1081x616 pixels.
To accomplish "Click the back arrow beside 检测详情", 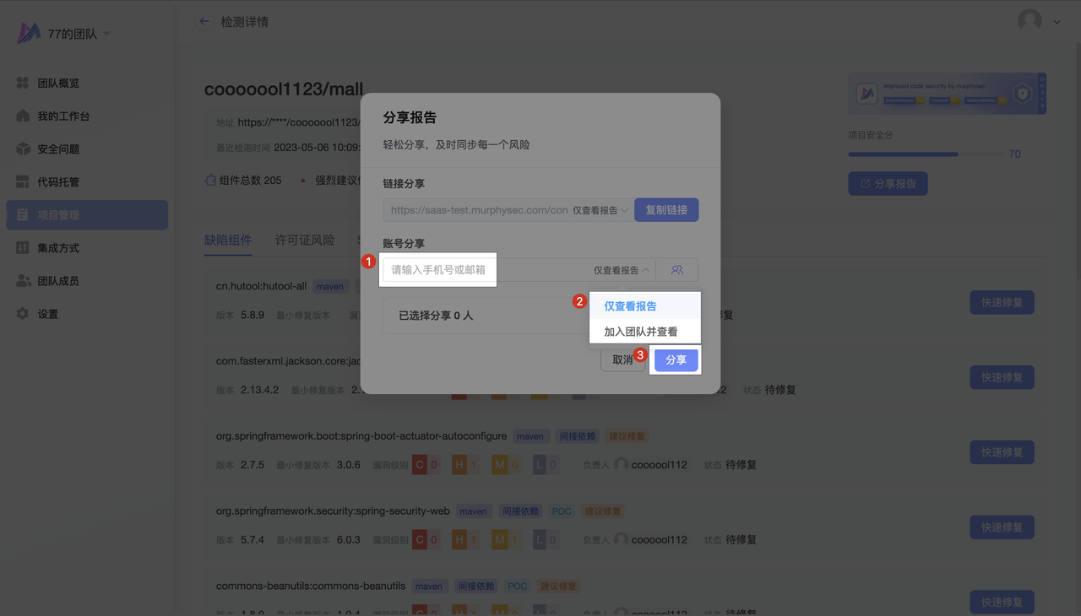I will tap(204, 21).
